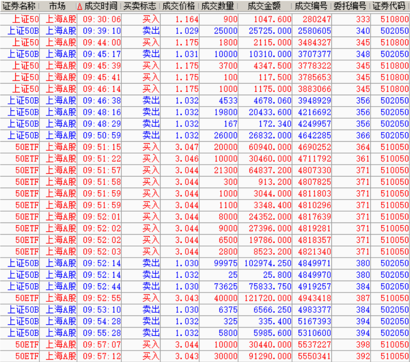Click the 委托编号 column header

click(350, 6)
